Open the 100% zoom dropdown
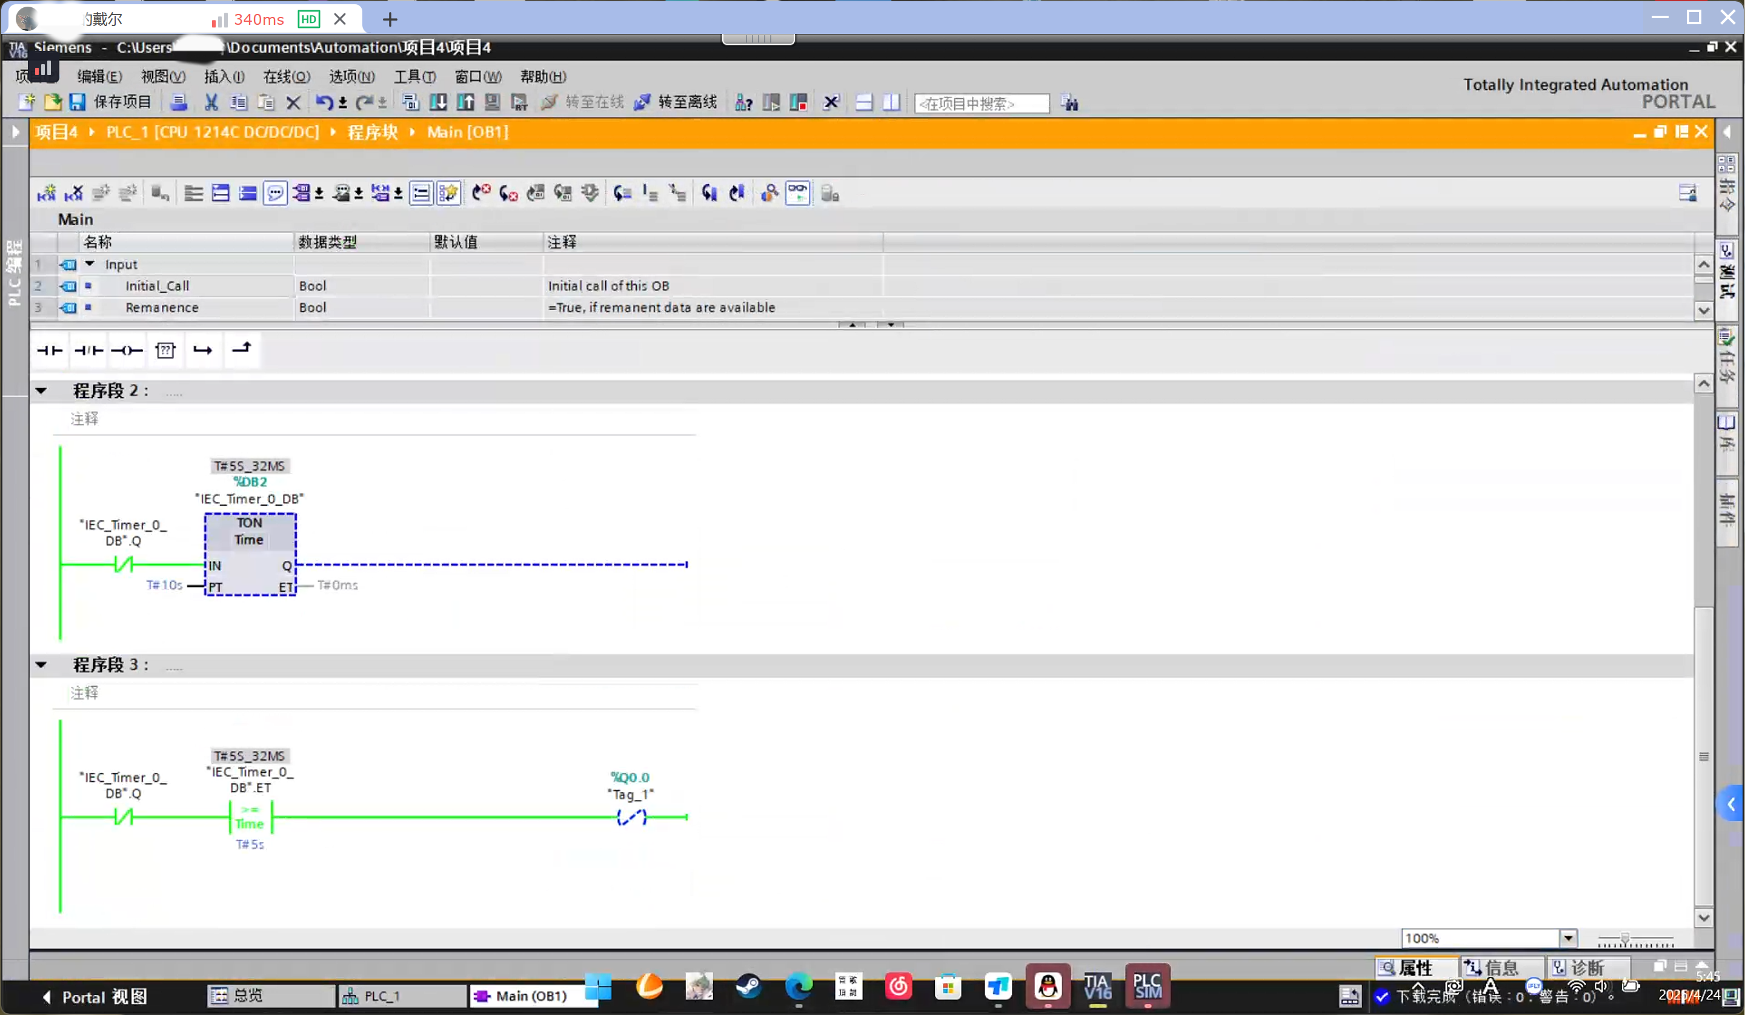The width and height of the screenshot is (1745, 1015). click(x=1567, y=938)
